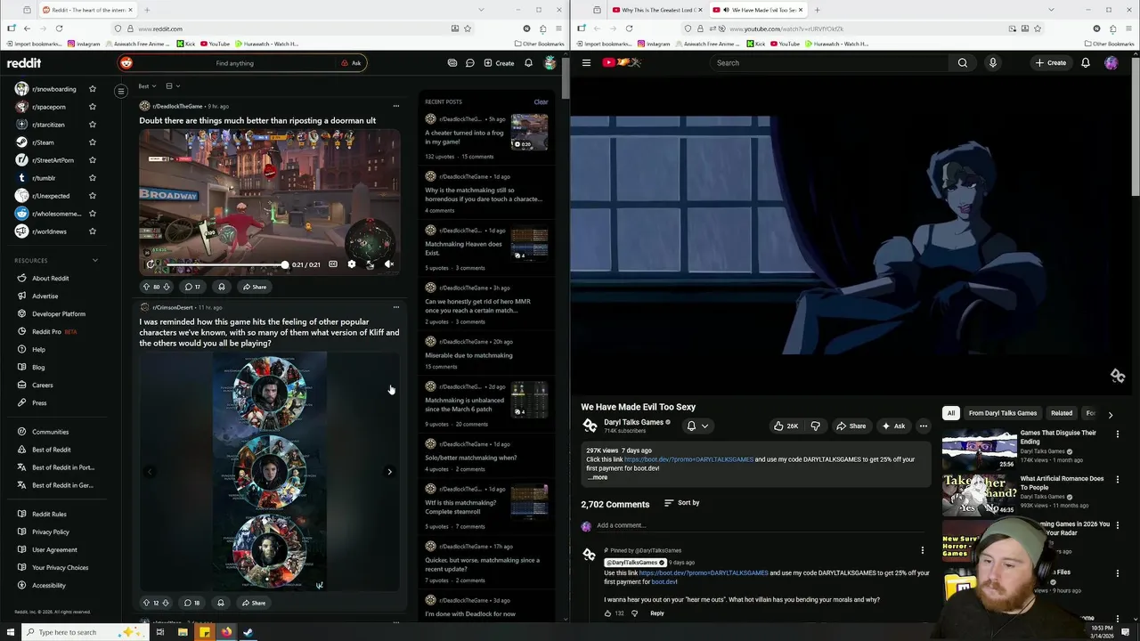Open Best of Reddit sidebar item

[x=52, y=450]
